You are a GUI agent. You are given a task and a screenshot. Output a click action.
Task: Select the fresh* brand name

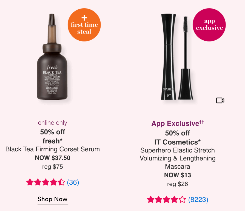(x=53, y=141)
